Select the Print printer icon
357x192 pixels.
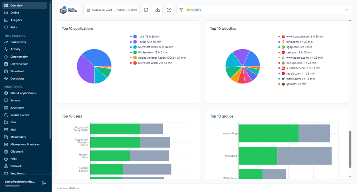coord(6,159)
